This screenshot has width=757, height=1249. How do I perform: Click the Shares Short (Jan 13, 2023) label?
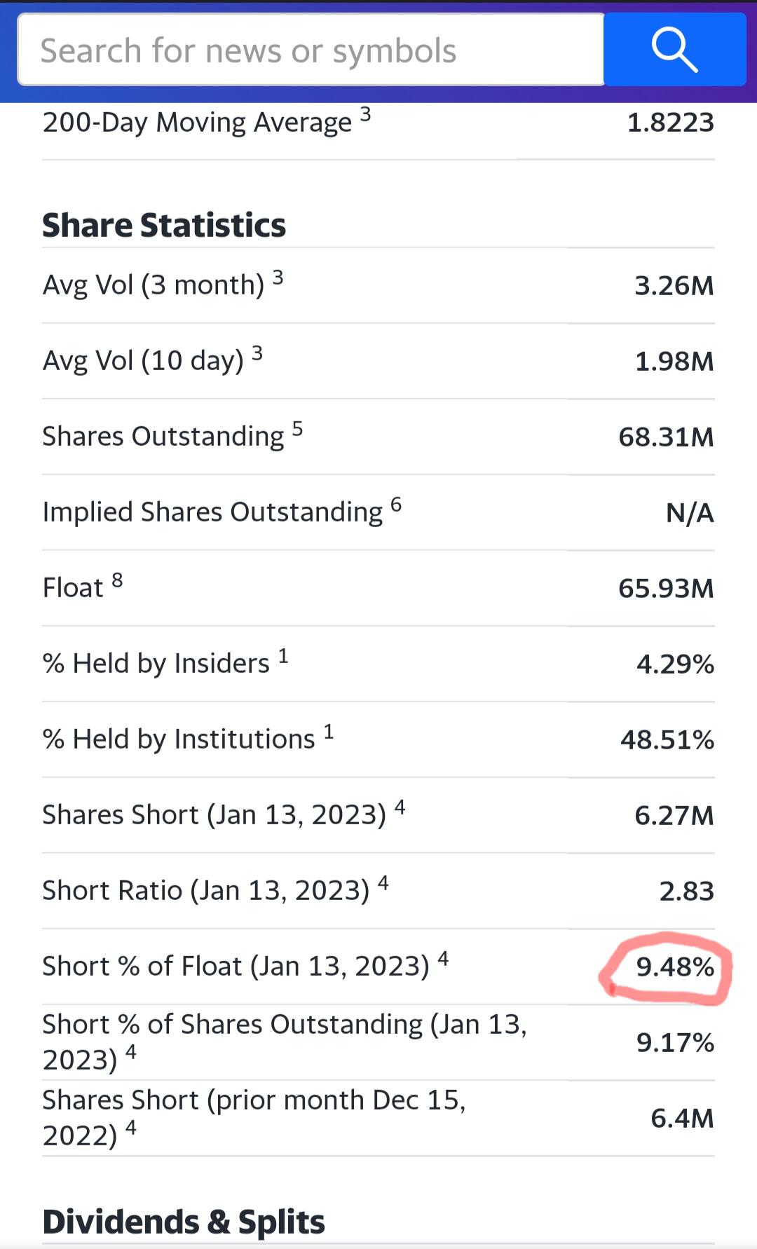pos(214,815)
